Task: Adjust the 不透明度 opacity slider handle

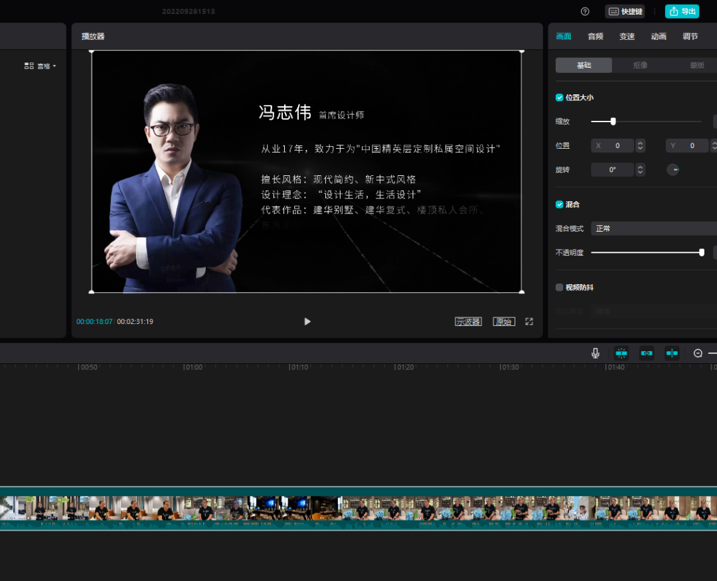Action: pos(702,252)
